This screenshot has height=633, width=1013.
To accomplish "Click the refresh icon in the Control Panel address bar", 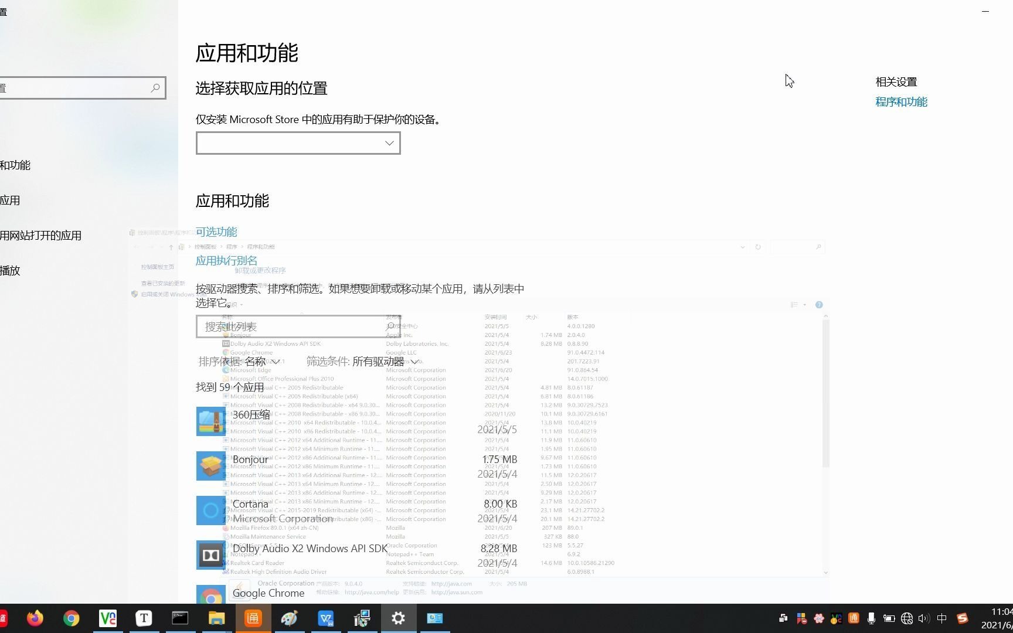I will coord(757,247).
